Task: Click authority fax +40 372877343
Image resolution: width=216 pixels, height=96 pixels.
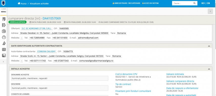Action: coord(61,61)
